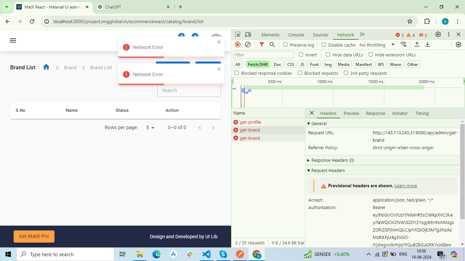Open the hamburger menu in the app

coord(13,40)
